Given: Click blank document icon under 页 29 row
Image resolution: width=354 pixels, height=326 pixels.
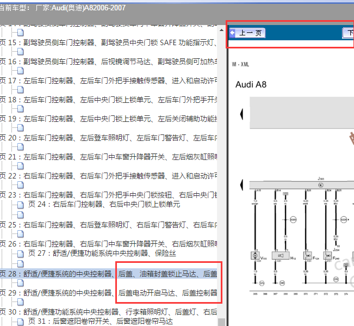Looking at the screenshot, I should point(21,302).
